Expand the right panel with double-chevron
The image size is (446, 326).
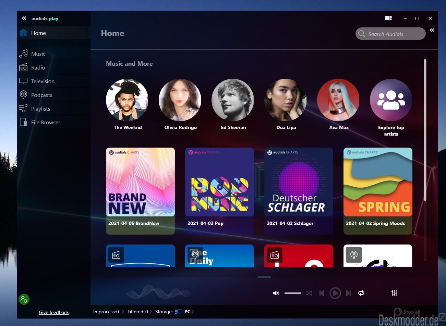coord(432,30)
